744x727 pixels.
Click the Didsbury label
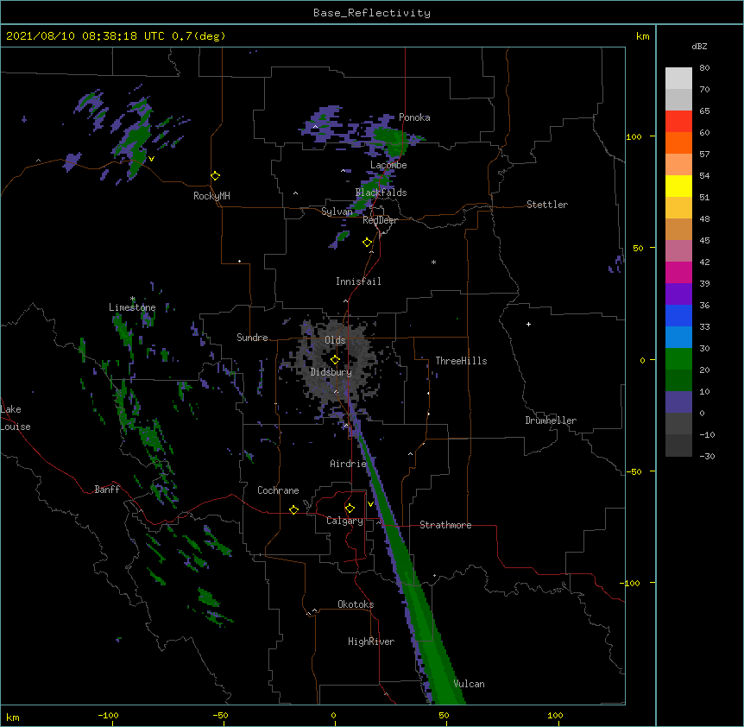coord(331,372)
